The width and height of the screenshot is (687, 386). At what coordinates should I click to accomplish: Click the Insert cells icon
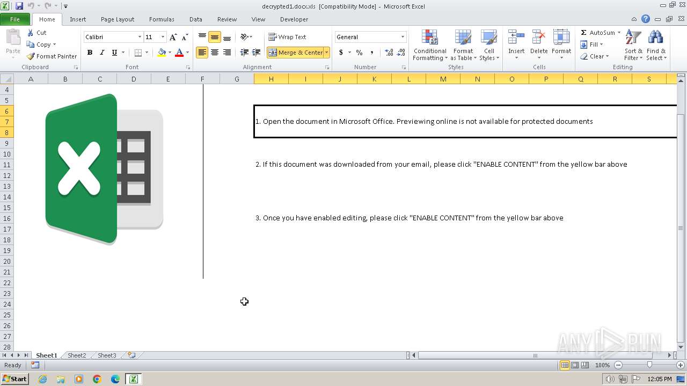click(x=516, y=38)
